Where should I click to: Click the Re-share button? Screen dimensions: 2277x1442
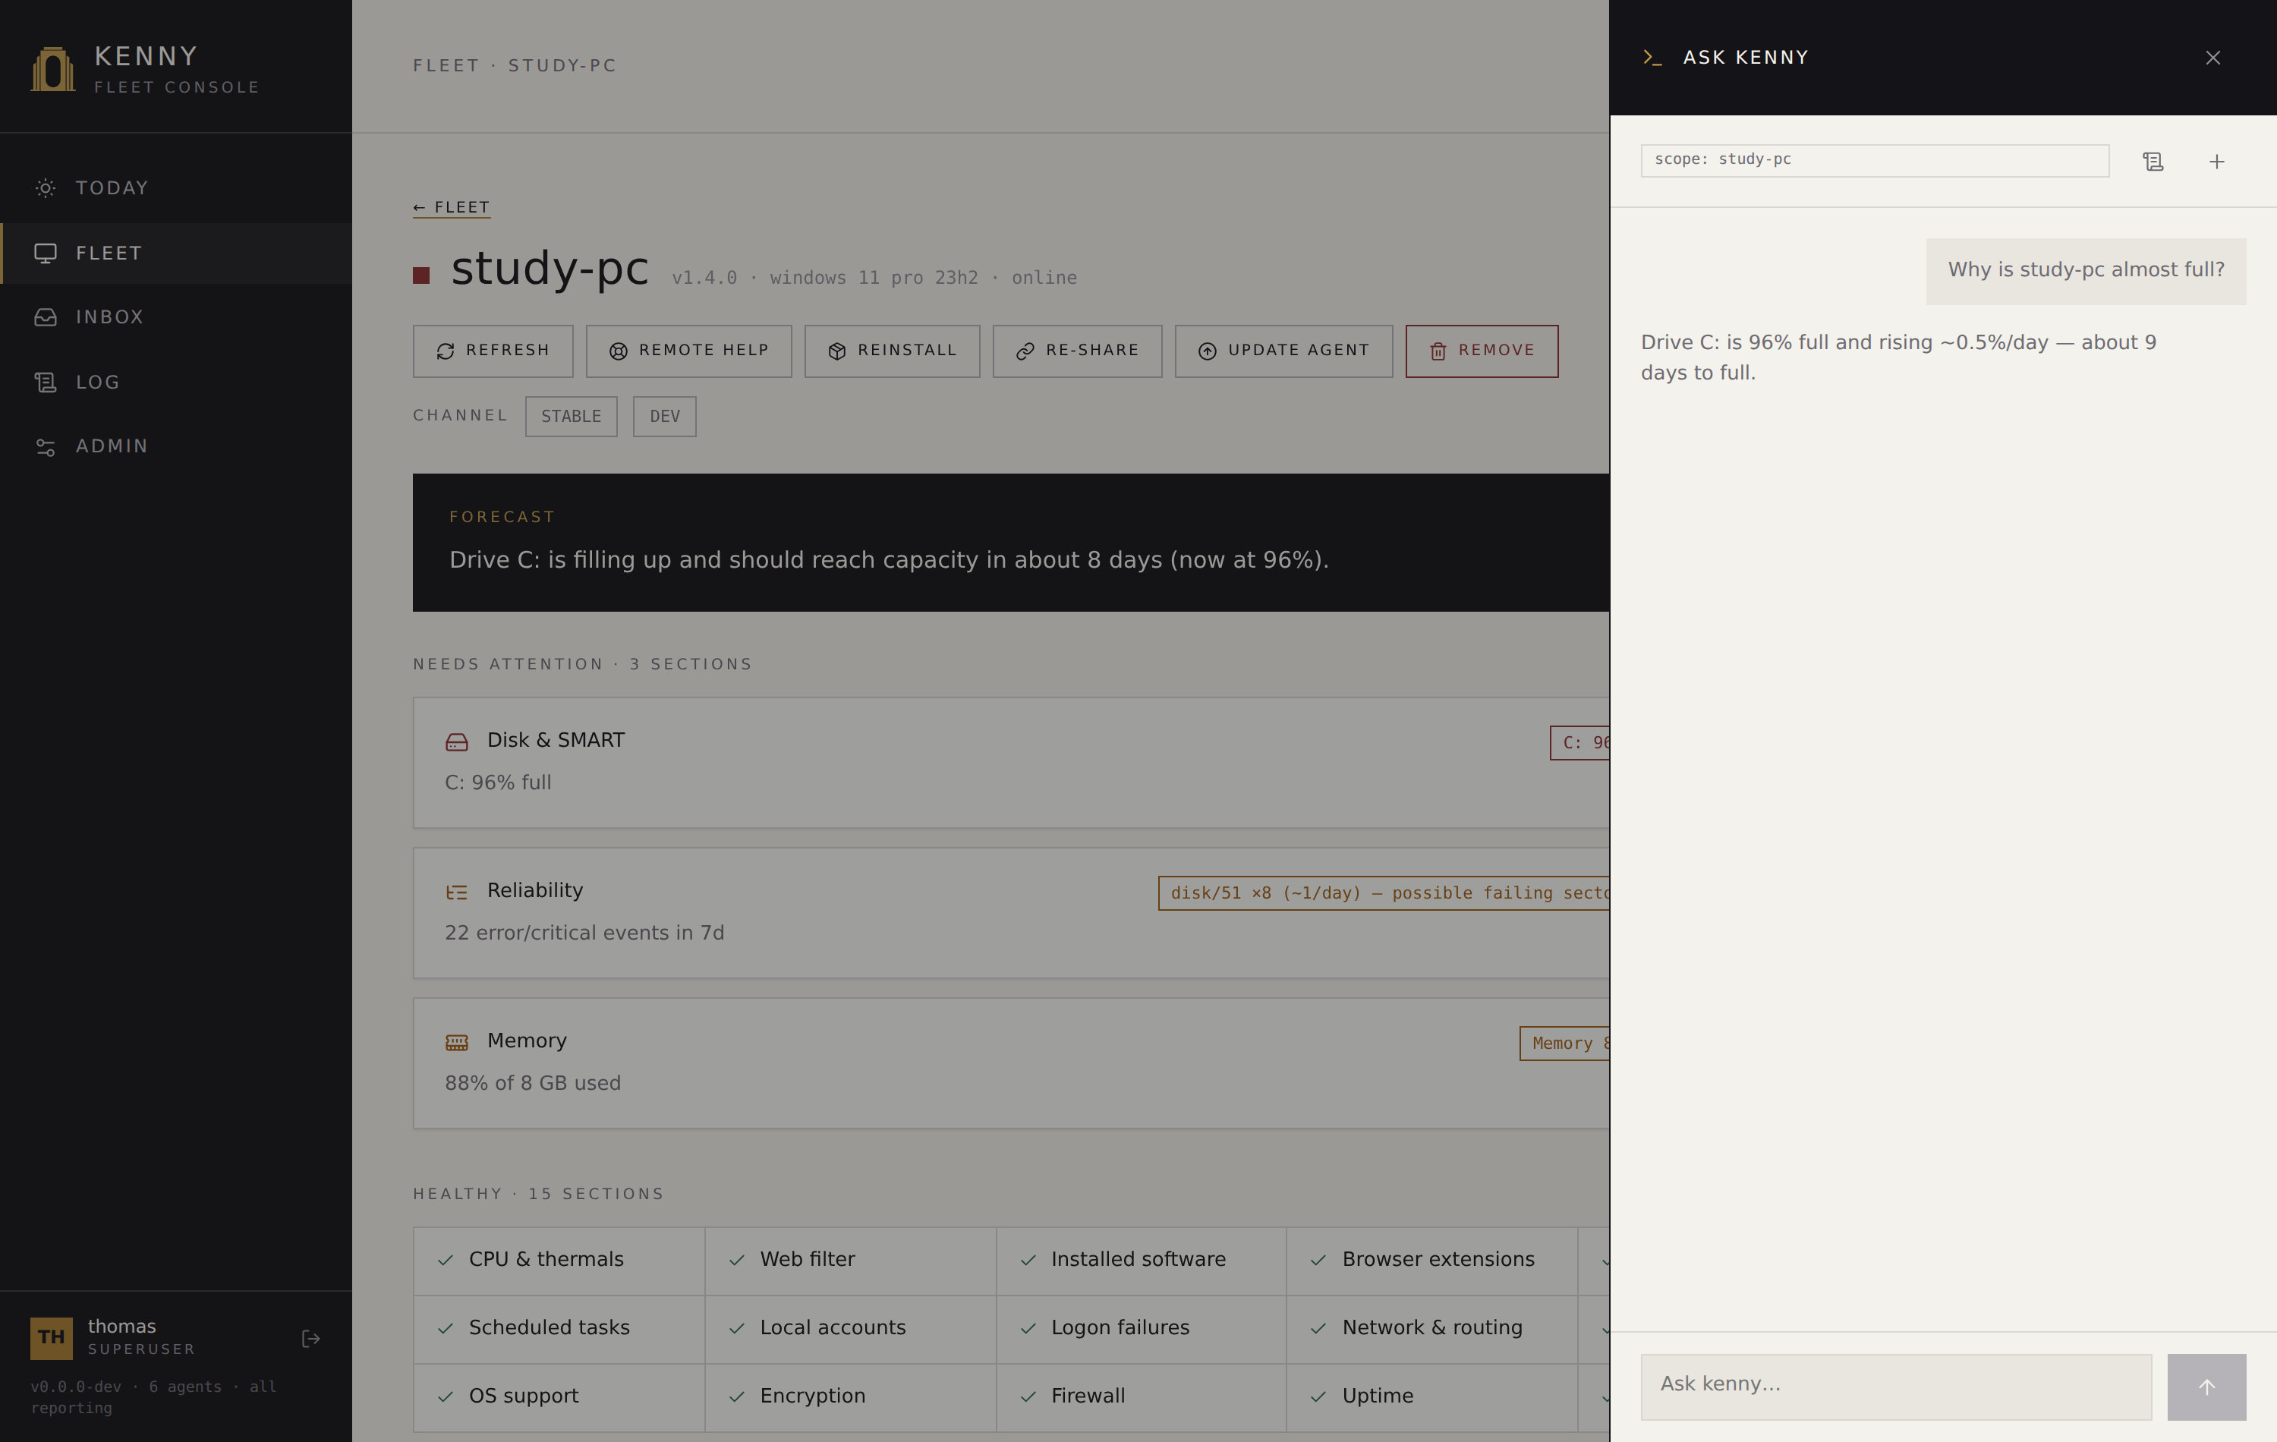tap(1077, 351)
